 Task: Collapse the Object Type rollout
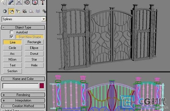(x=23, y=27)
